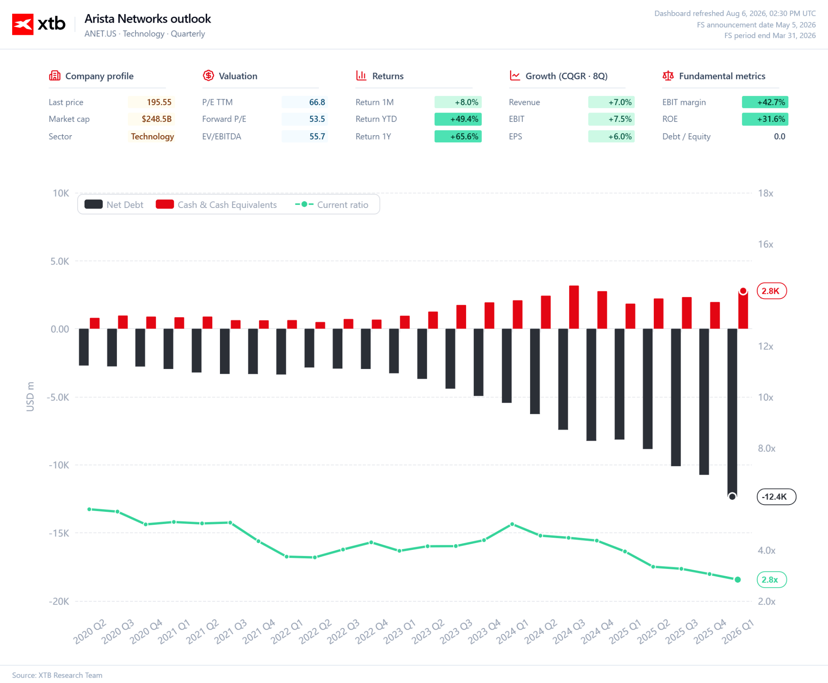The width and height of the screenshot is (828, 683).
Task: Click Return YTD value +49.4%
Action: tap(458, 119)
